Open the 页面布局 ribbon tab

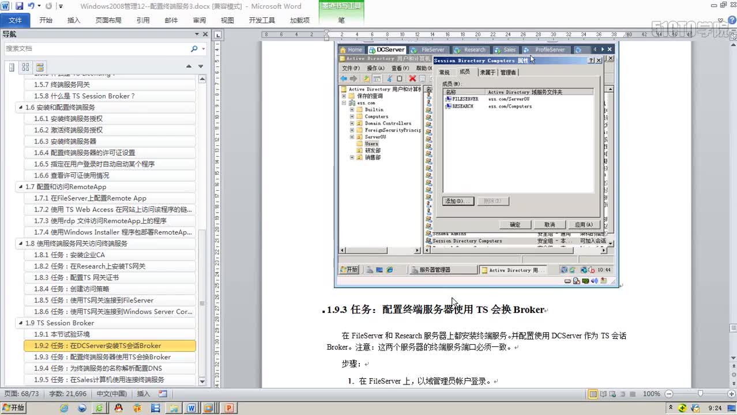[108, 20]
